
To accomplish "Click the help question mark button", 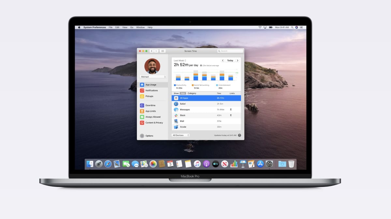I will pyautogui.click(x=239, y=135).
